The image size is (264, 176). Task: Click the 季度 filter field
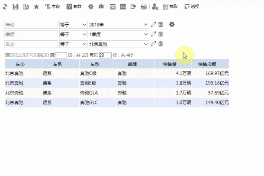click(31, 34)
